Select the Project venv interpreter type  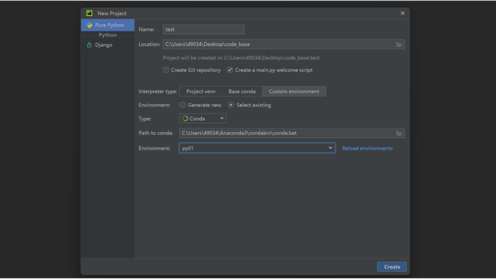pyautogui.click(x=202, y=91)
